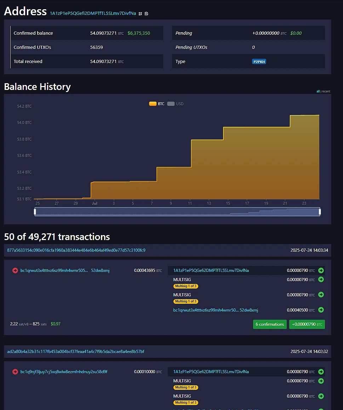343x410 pixels.
Task: Click the QR code icon beside the address
Action: coord(140,13)
